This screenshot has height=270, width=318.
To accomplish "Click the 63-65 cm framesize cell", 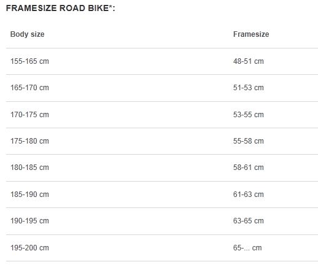I will pyautogui.click(x=249, y=221).
